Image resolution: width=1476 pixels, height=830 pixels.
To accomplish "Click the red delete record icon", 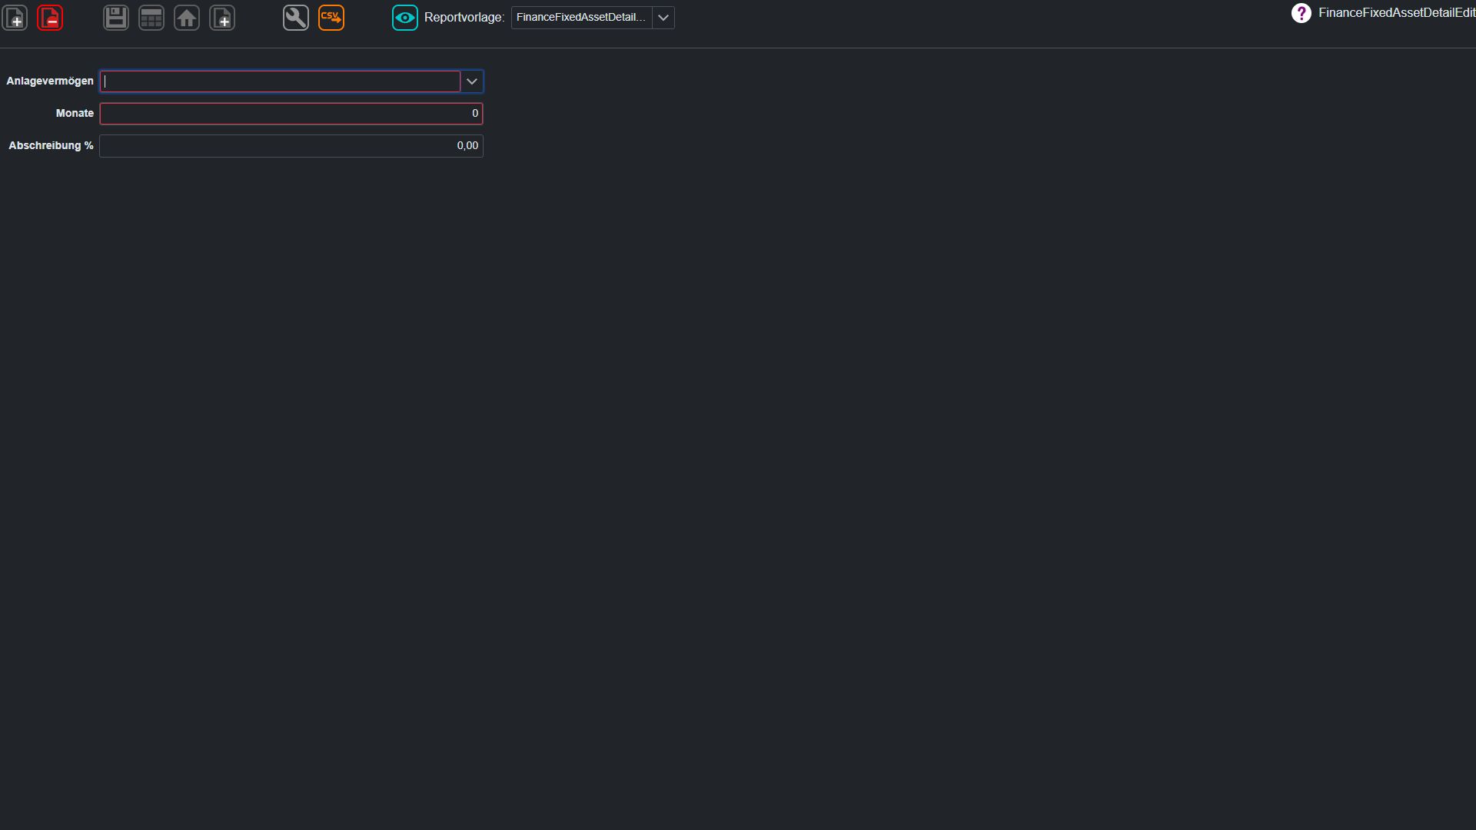I will pyautogui.click(x=50, y=18).
